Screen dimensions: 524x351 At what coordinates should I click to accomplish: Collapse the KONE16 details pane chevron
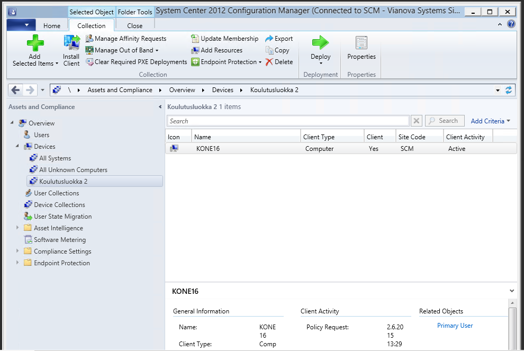(512, 291)
